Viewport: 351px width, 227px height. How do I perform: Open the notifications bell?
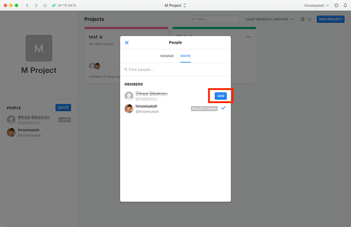coord(345,5)
